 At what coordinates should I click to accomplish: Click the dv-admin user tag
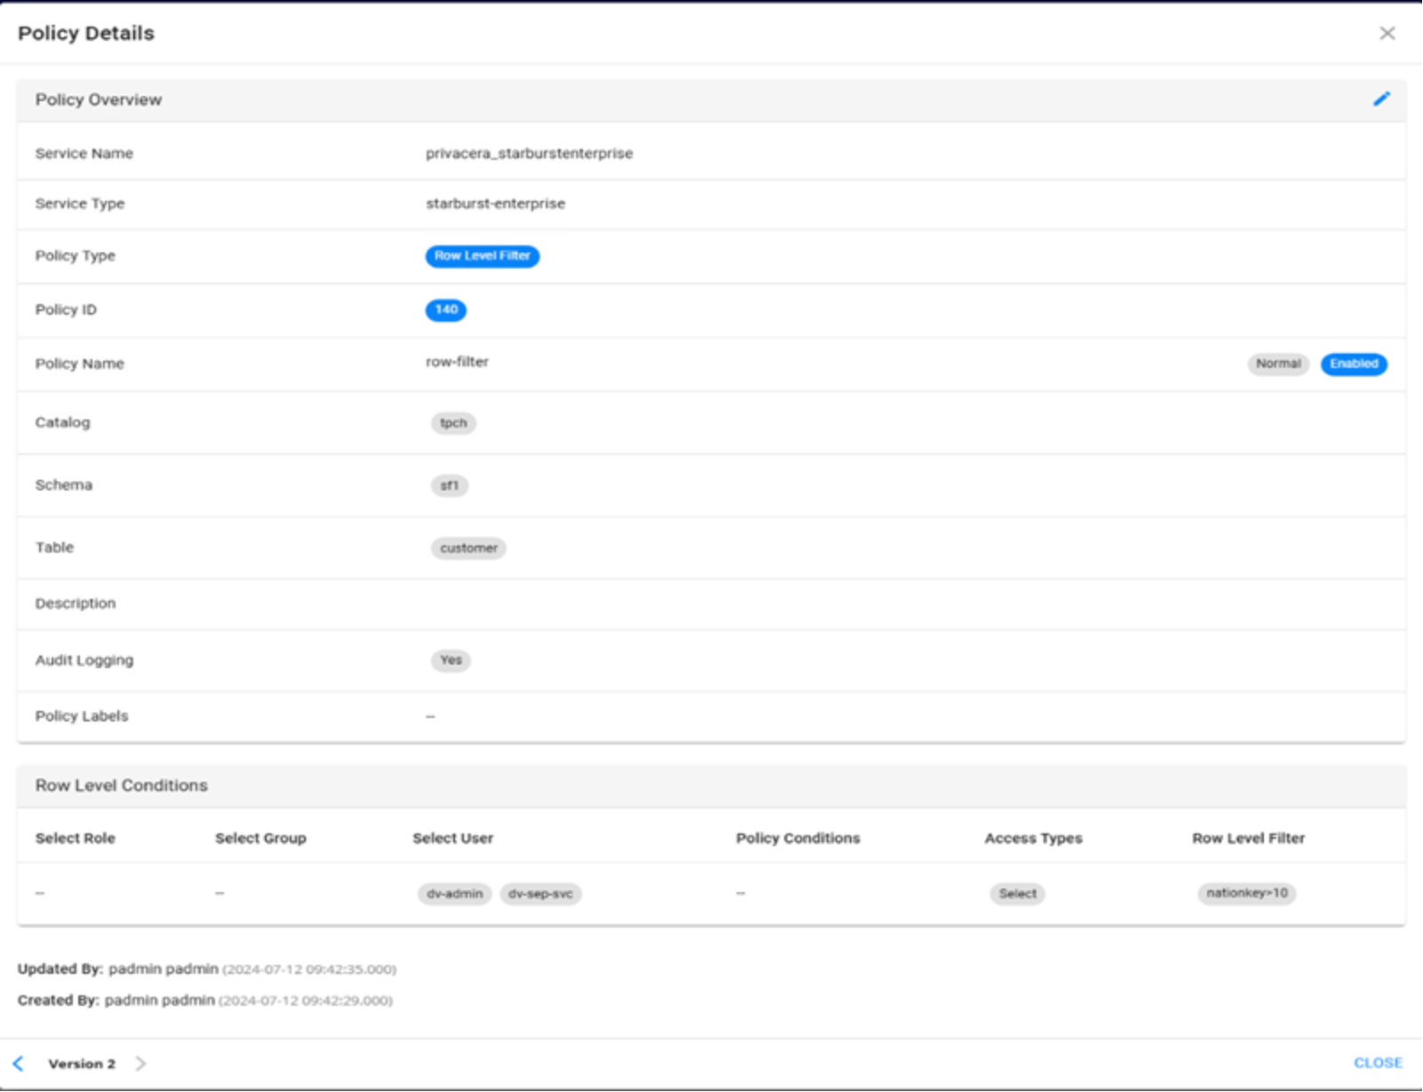pyautogui.click(x=454, y=893)
